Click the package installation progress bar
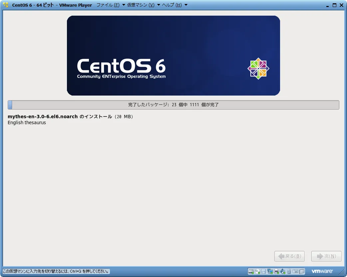The width and height of the screenshot is (347, 277). pyautogui.click(x=173, y=104)
